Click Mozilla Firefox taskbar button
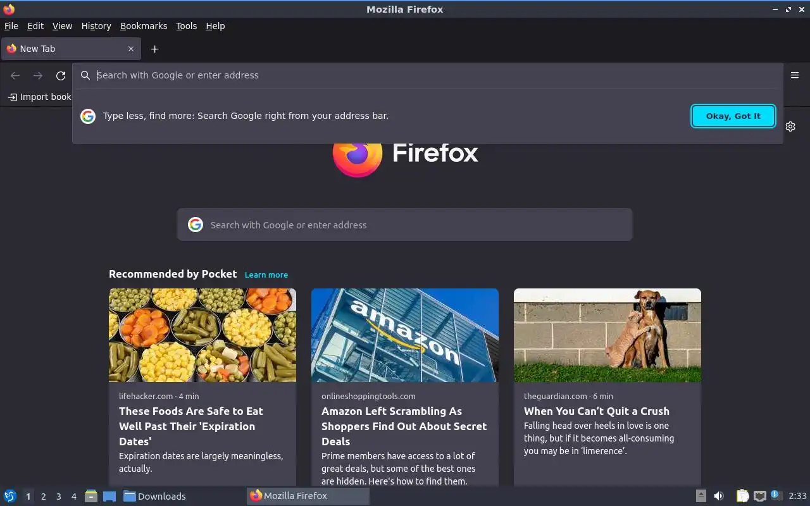Image resolution: width=810 pixels, height=506 pixels. point(308,496)
